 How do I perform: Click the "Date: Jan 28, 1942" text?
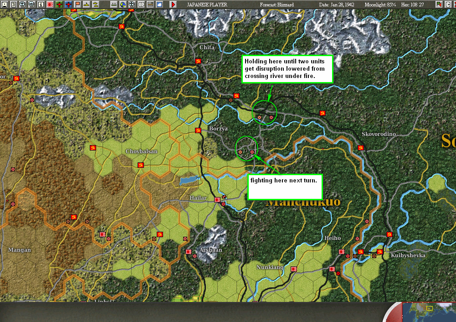point(337,5)
